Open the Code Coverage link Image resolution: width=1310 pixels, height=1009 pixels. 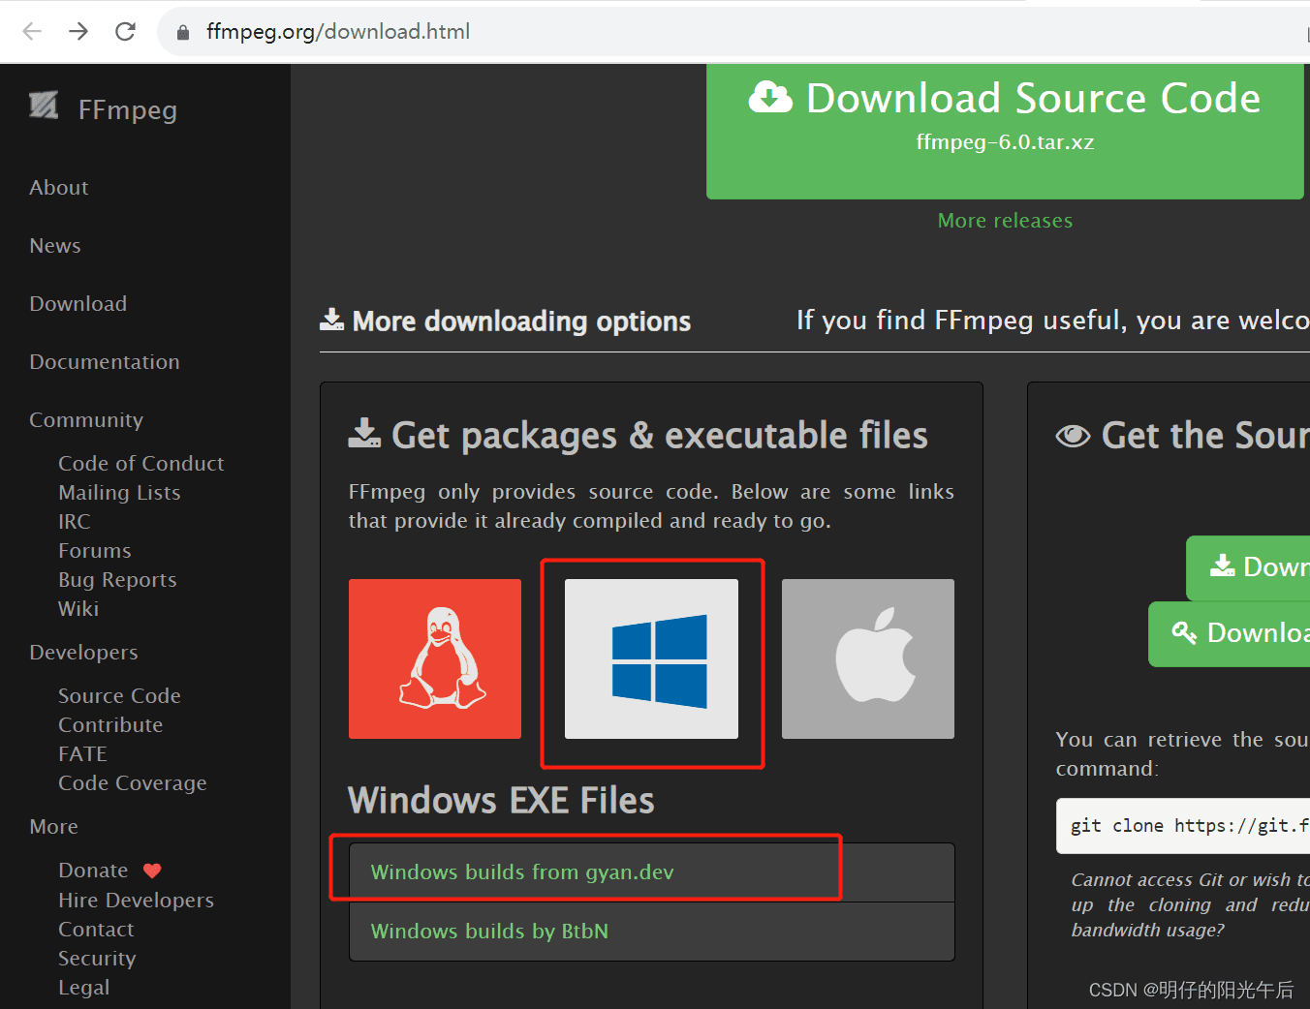pyautogui.click(x=133, y=783)
